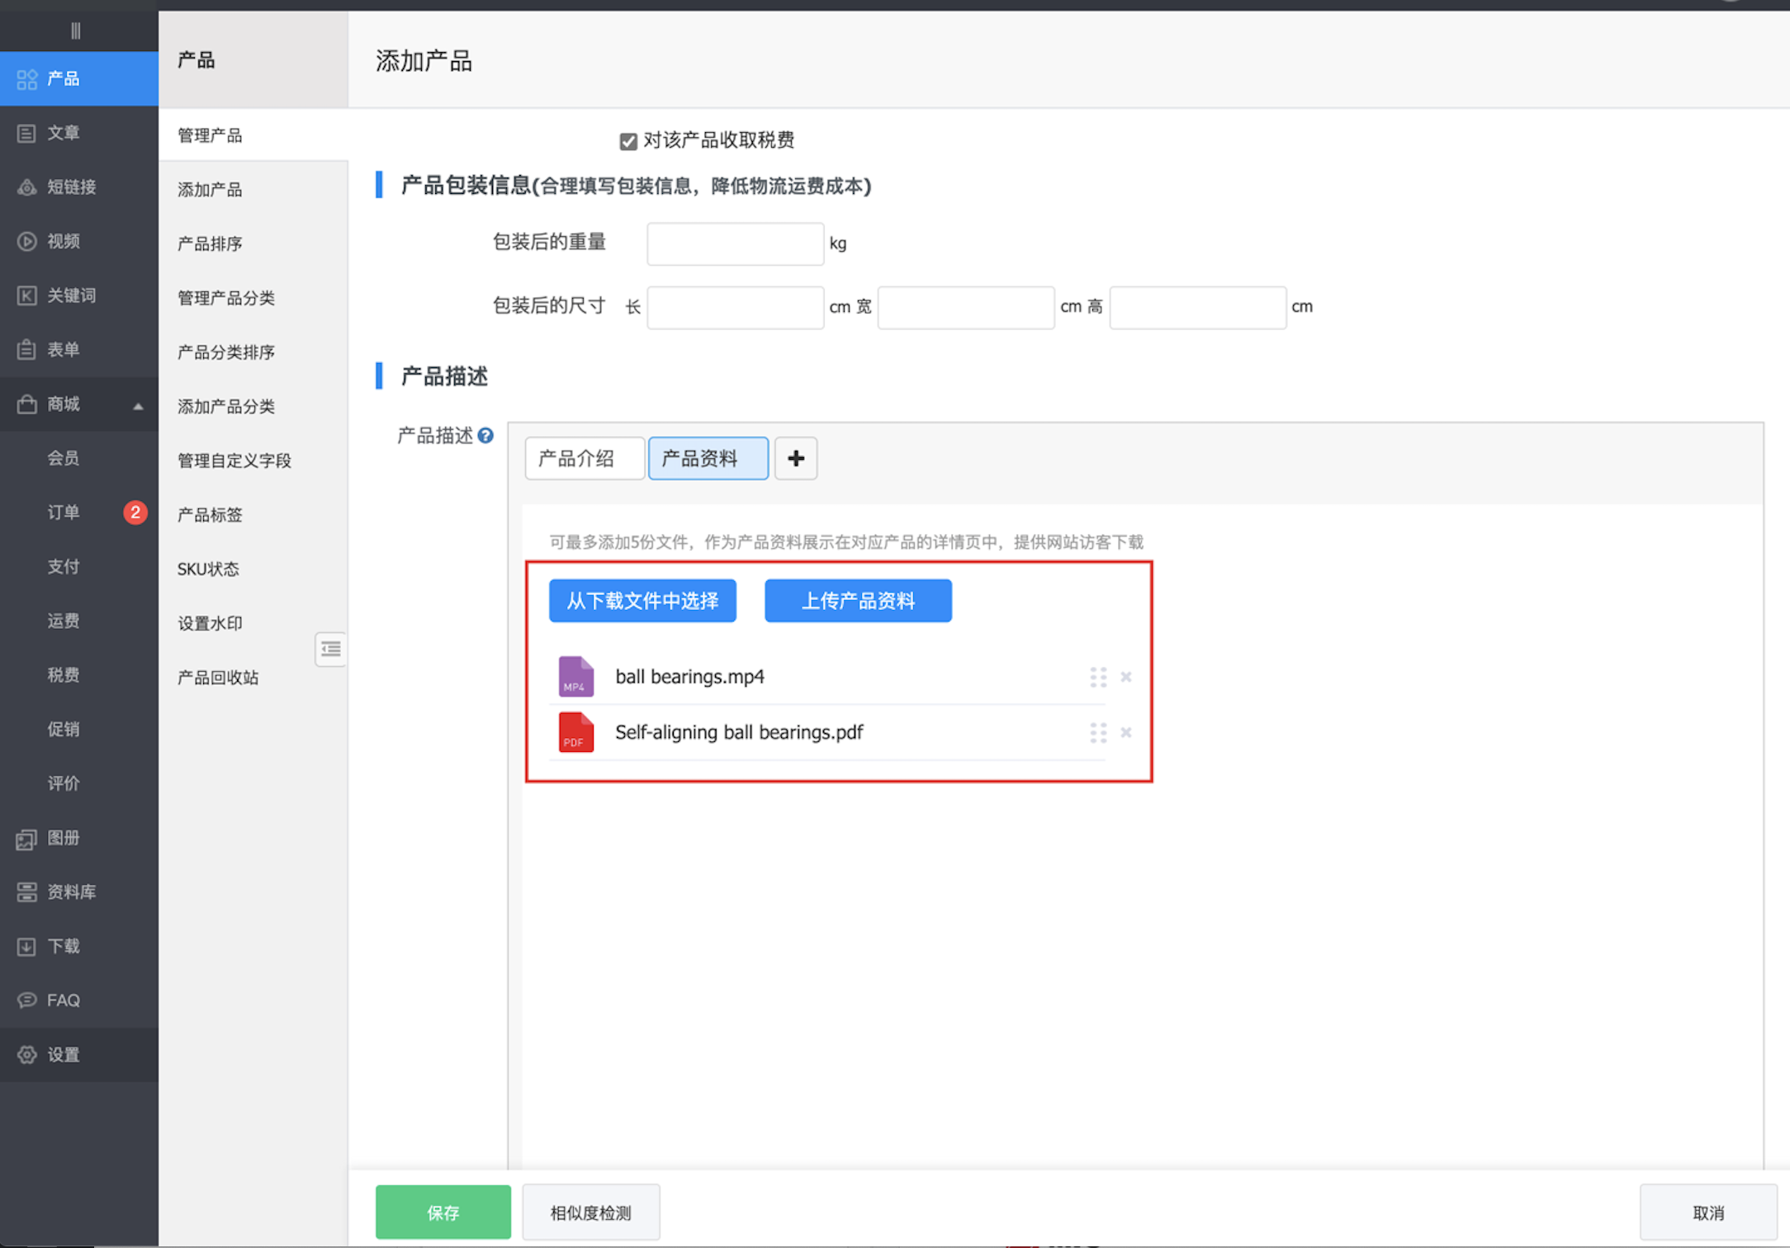The image size is (1790, 1248).
Task: Open the help tooltip beside 产品描述
Action: click(x=487, y=436)
